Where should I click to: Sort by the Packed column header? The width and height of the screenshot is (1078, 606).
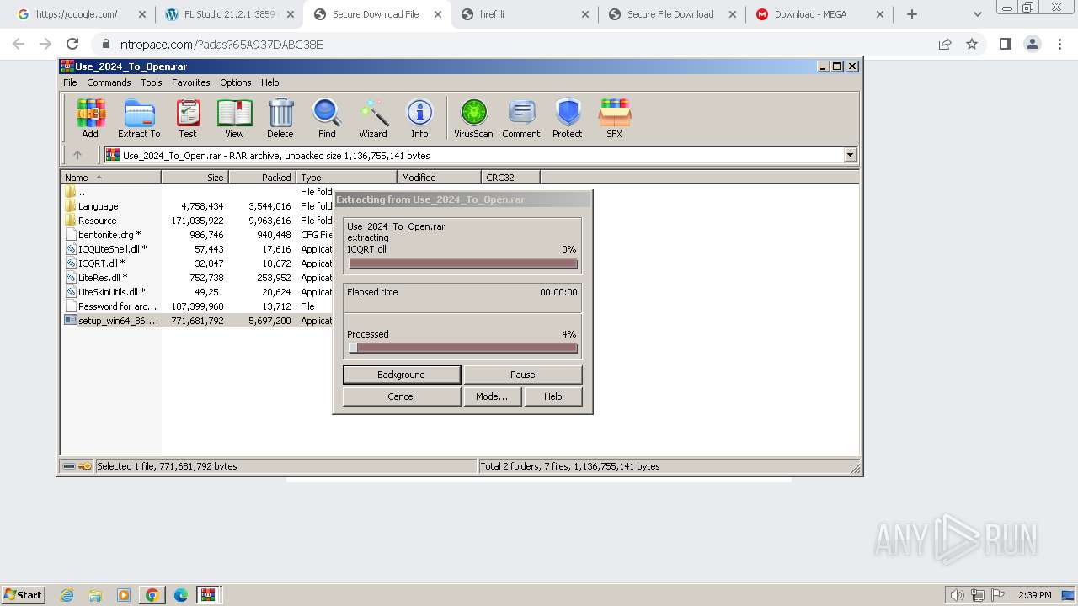(263, 178)
